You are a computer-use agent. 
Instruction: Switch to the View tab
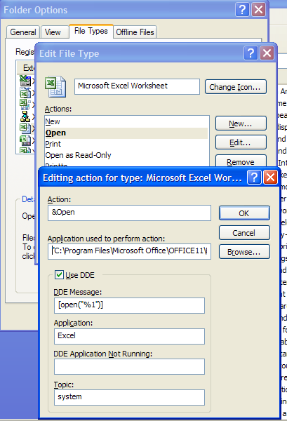(53, 32)
